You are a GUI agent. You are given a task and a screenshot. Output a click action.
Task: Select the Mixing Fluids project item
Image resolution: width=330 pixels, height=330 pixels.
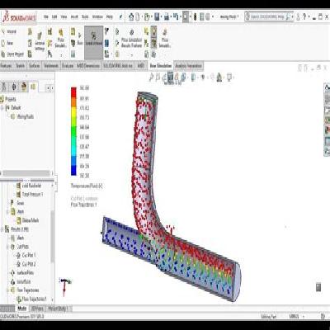pos(22,116)
